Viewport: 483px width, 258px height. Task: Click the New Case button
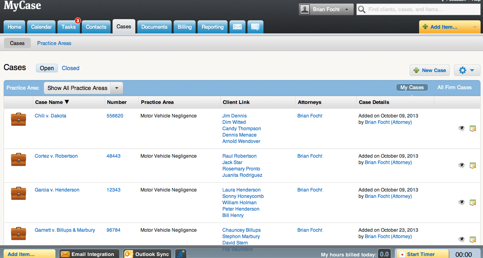click(x=430, y=70)
